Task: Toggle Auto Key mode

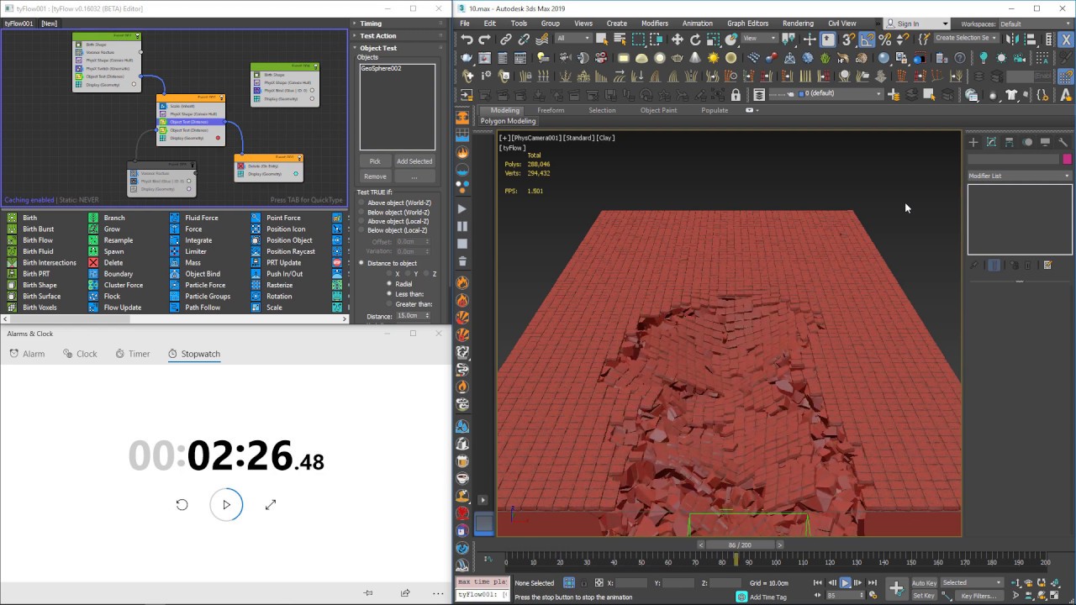Action: point(924,582)
